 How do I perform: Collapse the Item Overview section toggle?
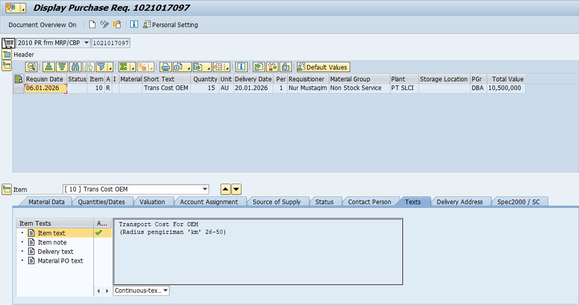pos(6,66)
